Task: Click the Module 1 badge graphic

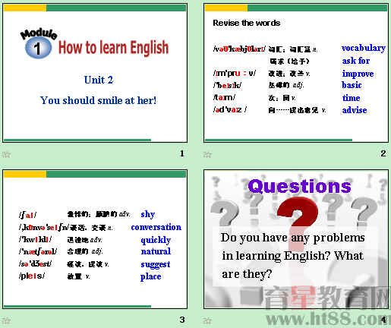Action: (x=39, y=43)
